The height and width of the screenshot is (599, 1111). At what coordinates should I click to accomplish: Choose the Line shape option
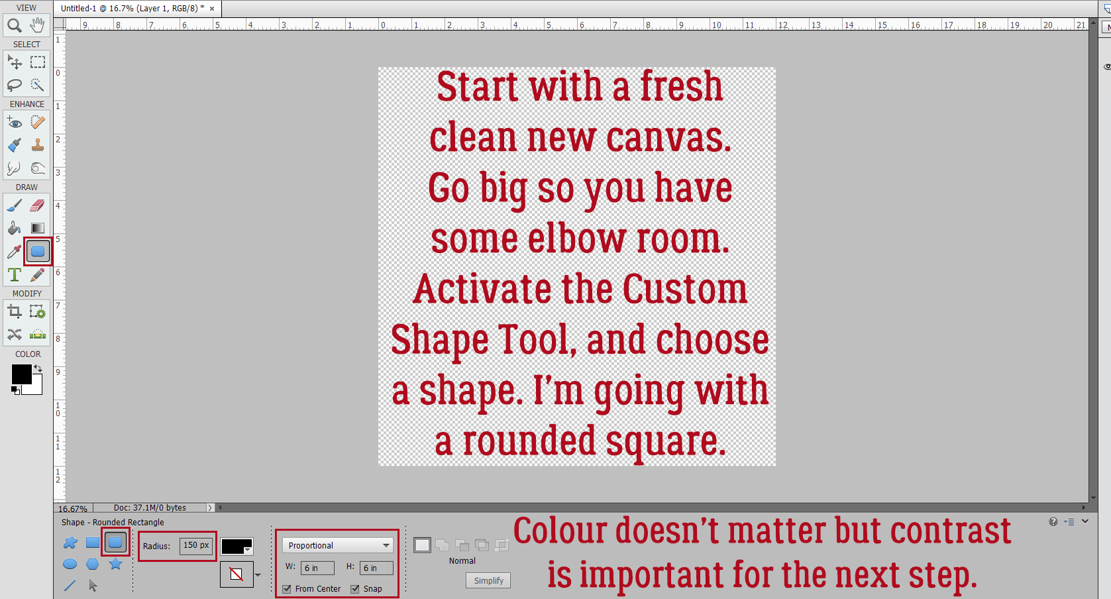(70, 586)
